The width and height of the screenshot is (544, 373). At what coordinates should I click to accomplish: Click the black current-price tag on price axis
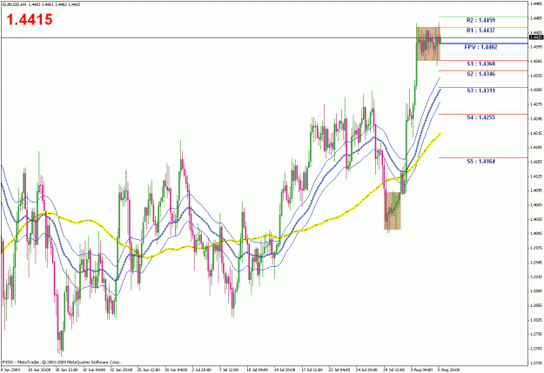pos(536,37)
